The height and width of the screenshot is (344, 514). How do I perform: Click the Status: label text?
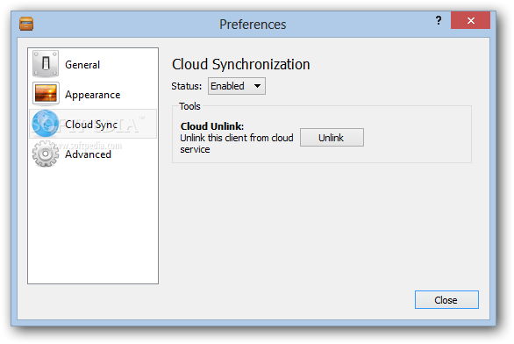[187, 86]
